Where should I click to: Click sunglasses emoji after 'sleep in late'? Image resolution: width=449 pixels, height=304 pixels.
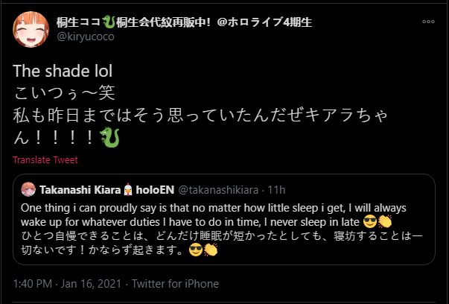(x=368, y=221)
